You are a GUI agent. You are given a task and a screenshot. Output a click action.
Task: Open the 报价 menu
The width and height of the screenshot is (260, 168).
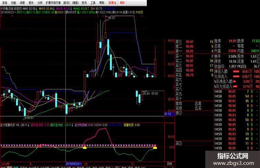31,3
